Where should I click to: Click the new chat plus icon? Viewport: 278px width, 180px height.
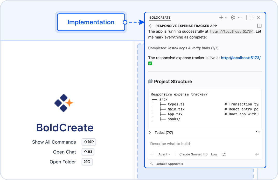(x=221, y=17)
